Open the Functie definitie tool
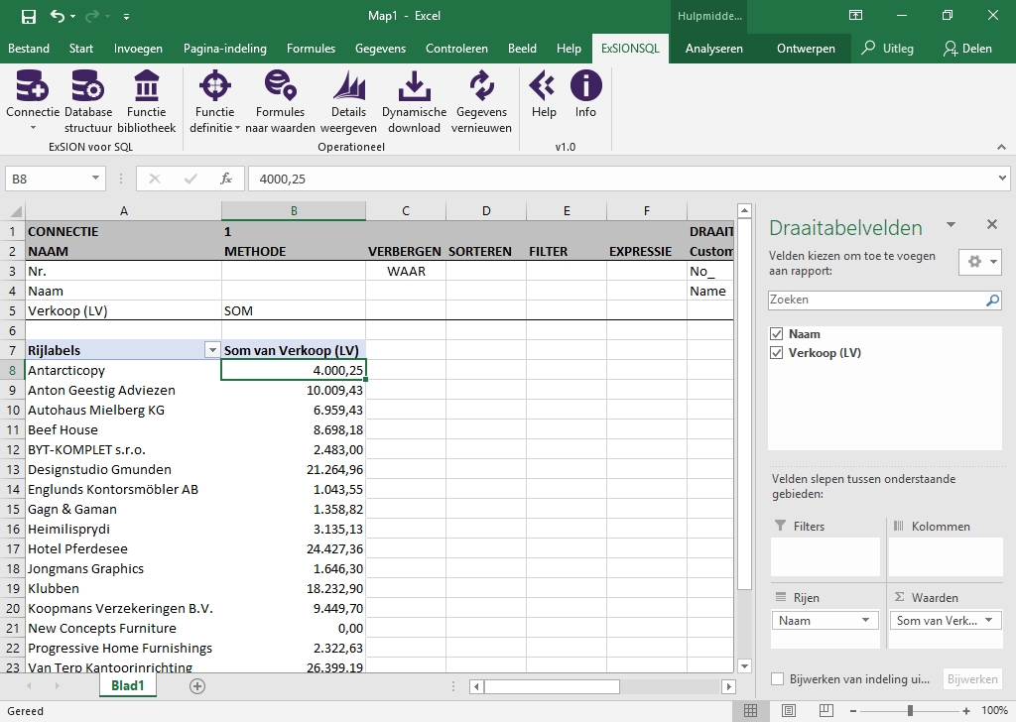Image resolution: width=1016 pixels, height=722 pixels. (x=214, y=101)
